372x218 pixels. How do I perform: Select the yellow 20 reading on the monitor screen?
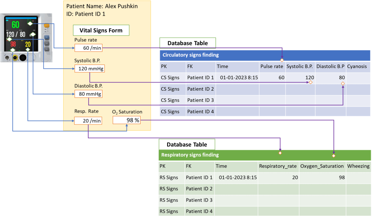coord(28,44)
